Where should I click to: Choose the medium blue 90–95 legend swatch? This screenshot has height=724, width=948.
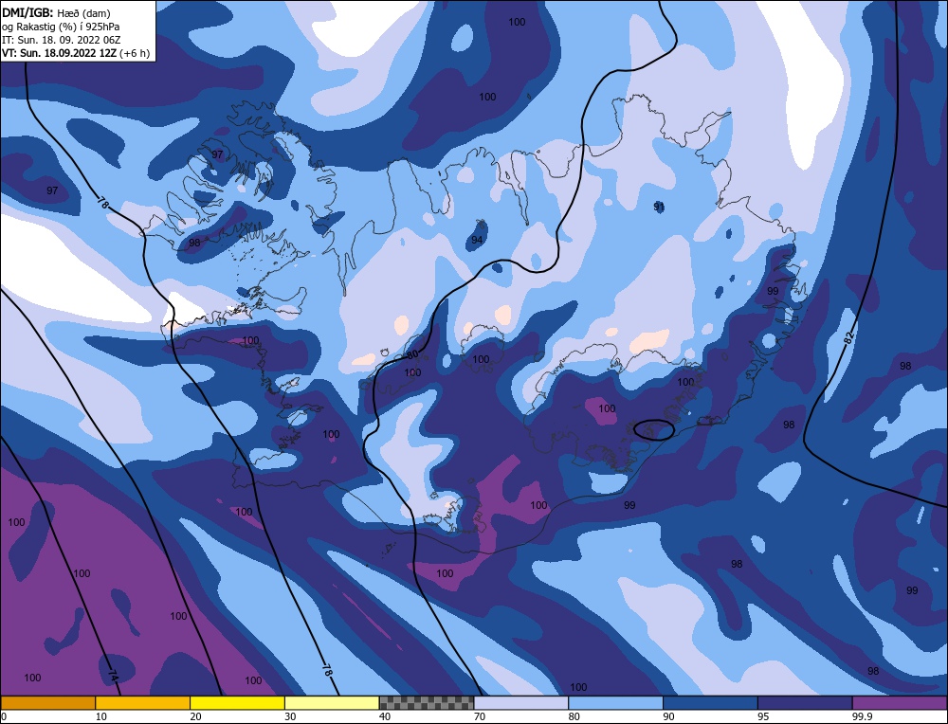point(710,702)
